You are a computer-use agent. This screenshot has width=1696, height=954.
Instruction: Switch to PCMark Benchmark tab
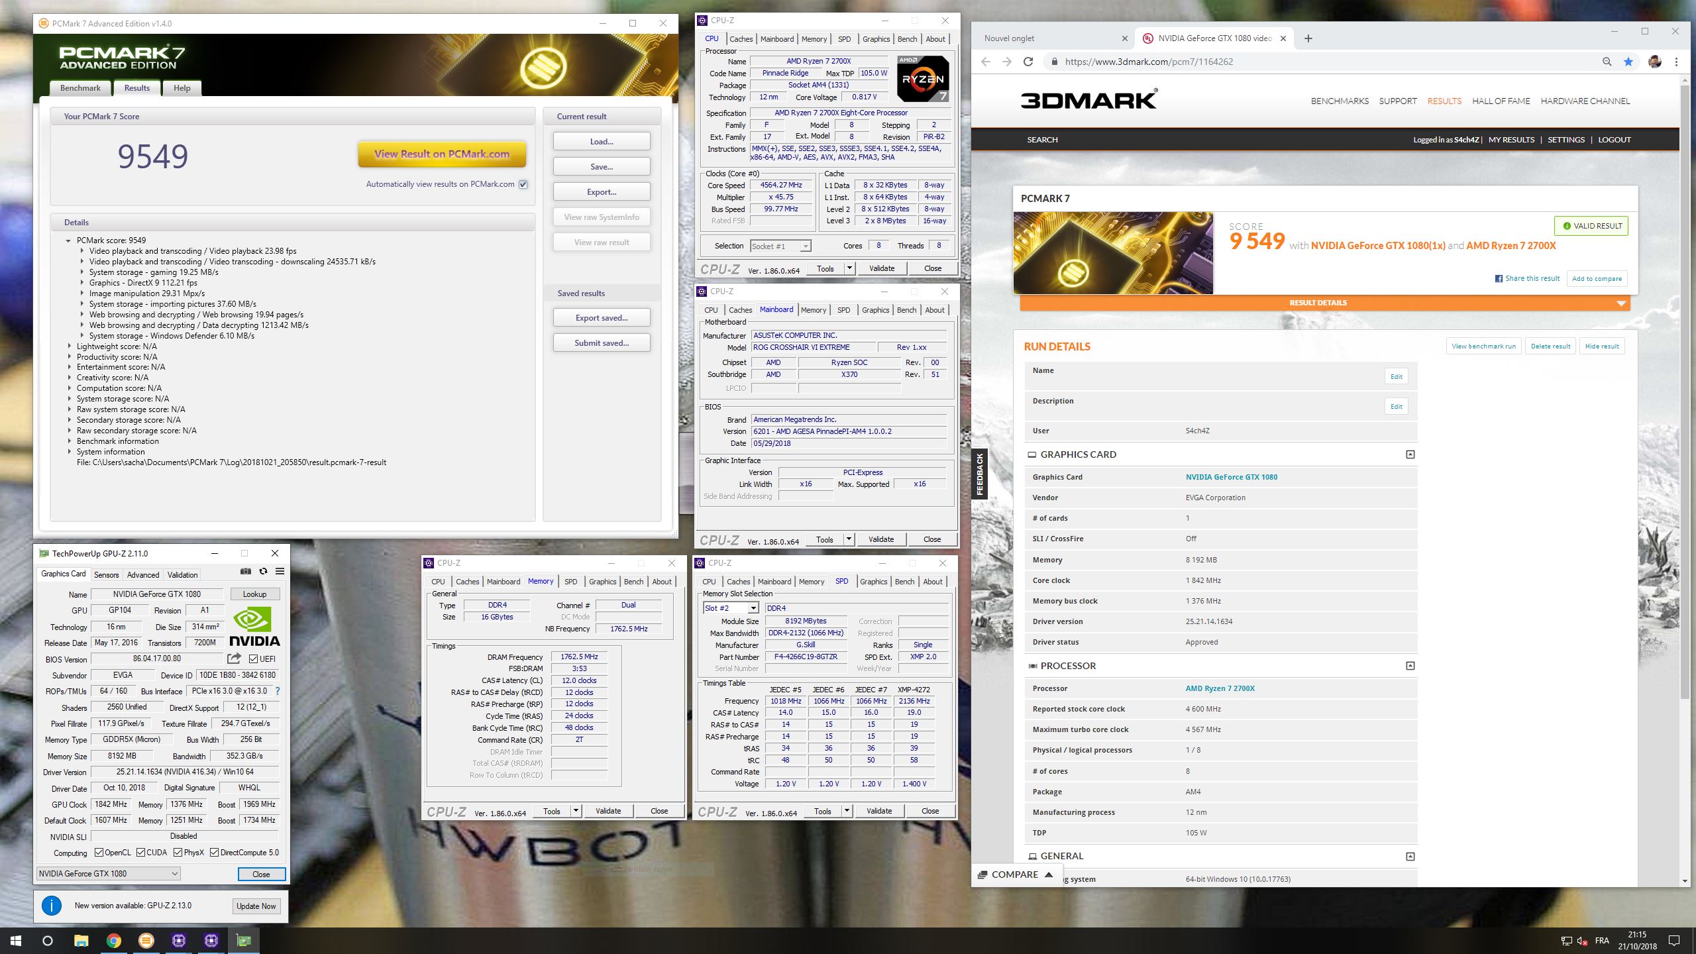pyautogui.click(x=80, y=88)
